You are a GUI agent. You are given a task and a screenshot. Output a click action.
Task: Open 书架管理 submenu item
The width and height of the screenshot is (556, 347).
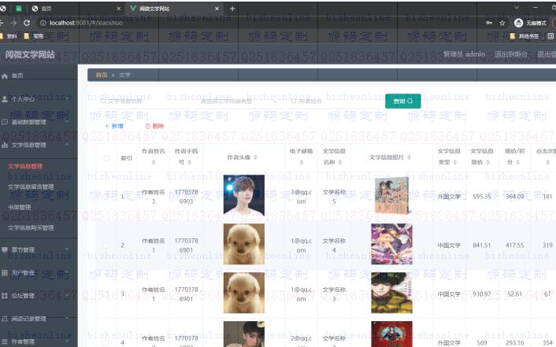[x=19, y=208]
